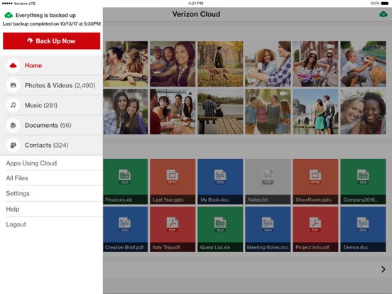Open the Music (281) section
This screenshot has width=392, height=294.
click(52, 105)
